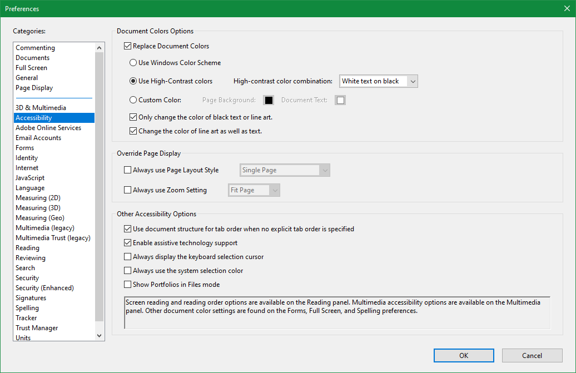Confirm preferences with OK button
This screenshot has width=576, height=373.
[x=464, y=355]
